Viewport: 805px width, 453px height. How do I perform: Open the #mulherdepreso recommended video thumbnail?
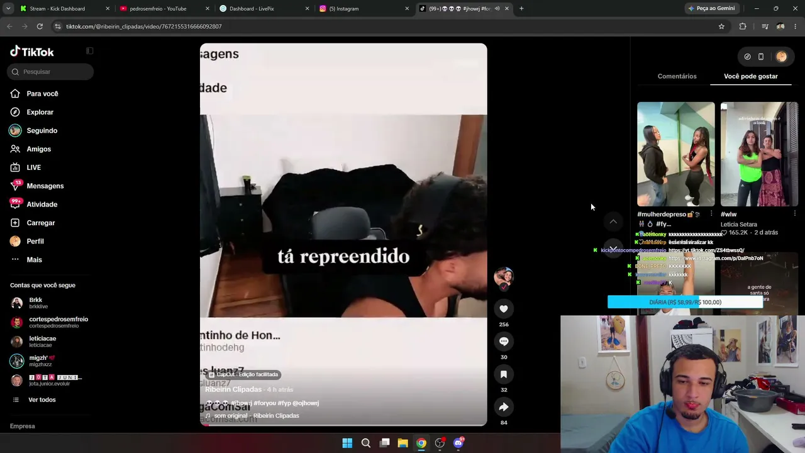(x=676, y=154)
